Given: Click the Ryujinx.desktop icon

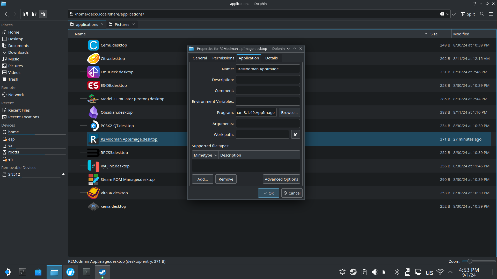Looking at the screenshot, I should 93,166.
